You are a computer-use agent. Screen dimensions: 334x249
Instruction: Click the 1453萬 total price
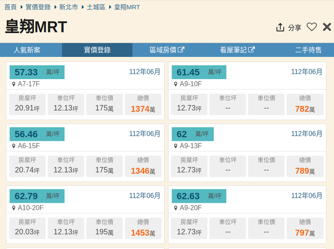click(x=143, y=233)
